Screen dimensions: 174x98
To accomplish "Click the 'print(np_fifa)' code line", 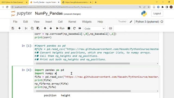I will point(45,87).
